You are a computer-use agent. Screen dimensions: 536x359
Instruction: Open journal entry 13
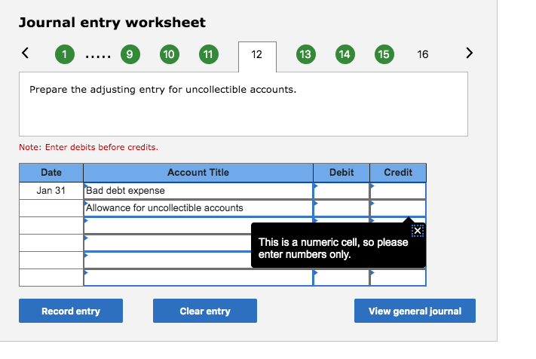[x=305, y=54]
